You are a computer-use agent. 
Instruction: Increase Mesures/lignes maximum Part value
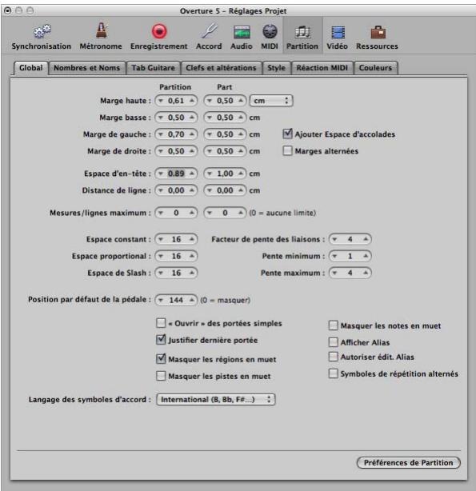(241, 213)
